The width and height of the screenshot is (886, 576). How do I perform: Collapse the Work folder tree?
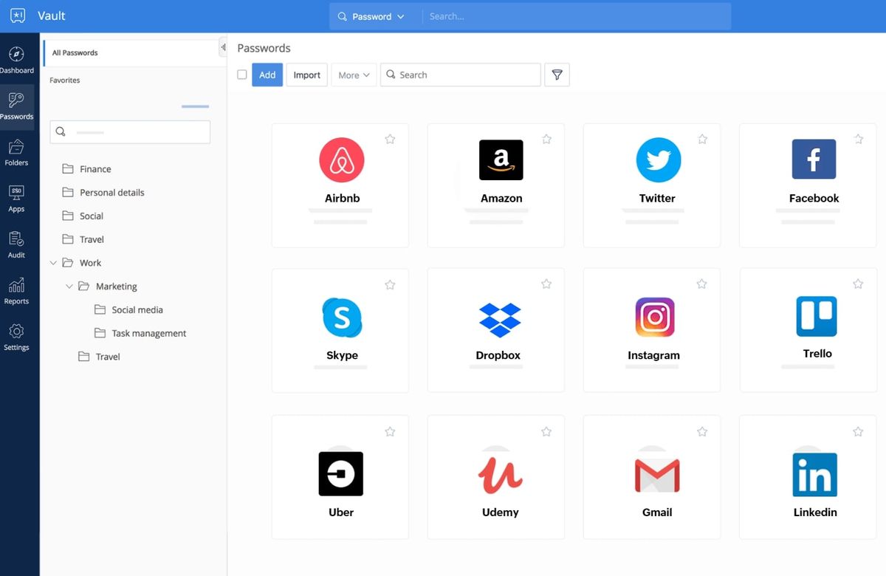[x=53, y=262]
